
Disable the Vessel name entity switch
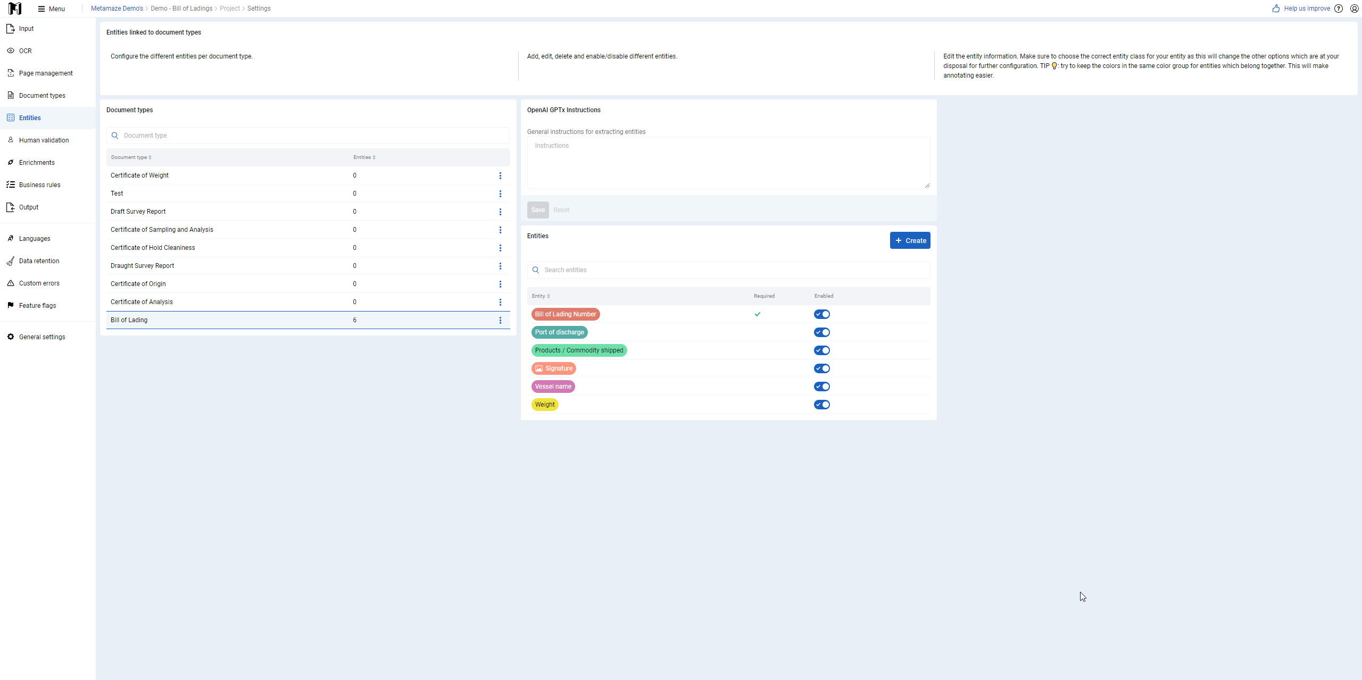point(822,387)
